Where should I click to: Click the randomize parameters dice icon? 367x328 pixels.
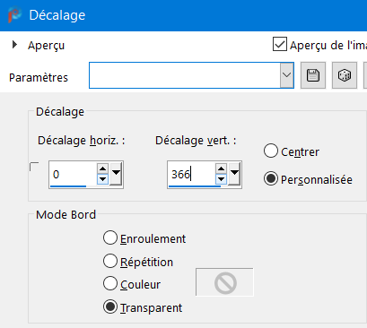[x=345, y=75]
